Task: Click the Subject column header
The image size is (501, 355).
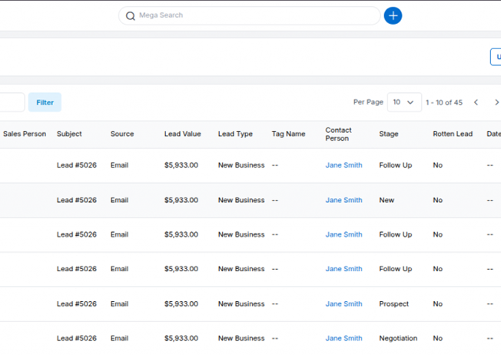Action: (69, 134)
